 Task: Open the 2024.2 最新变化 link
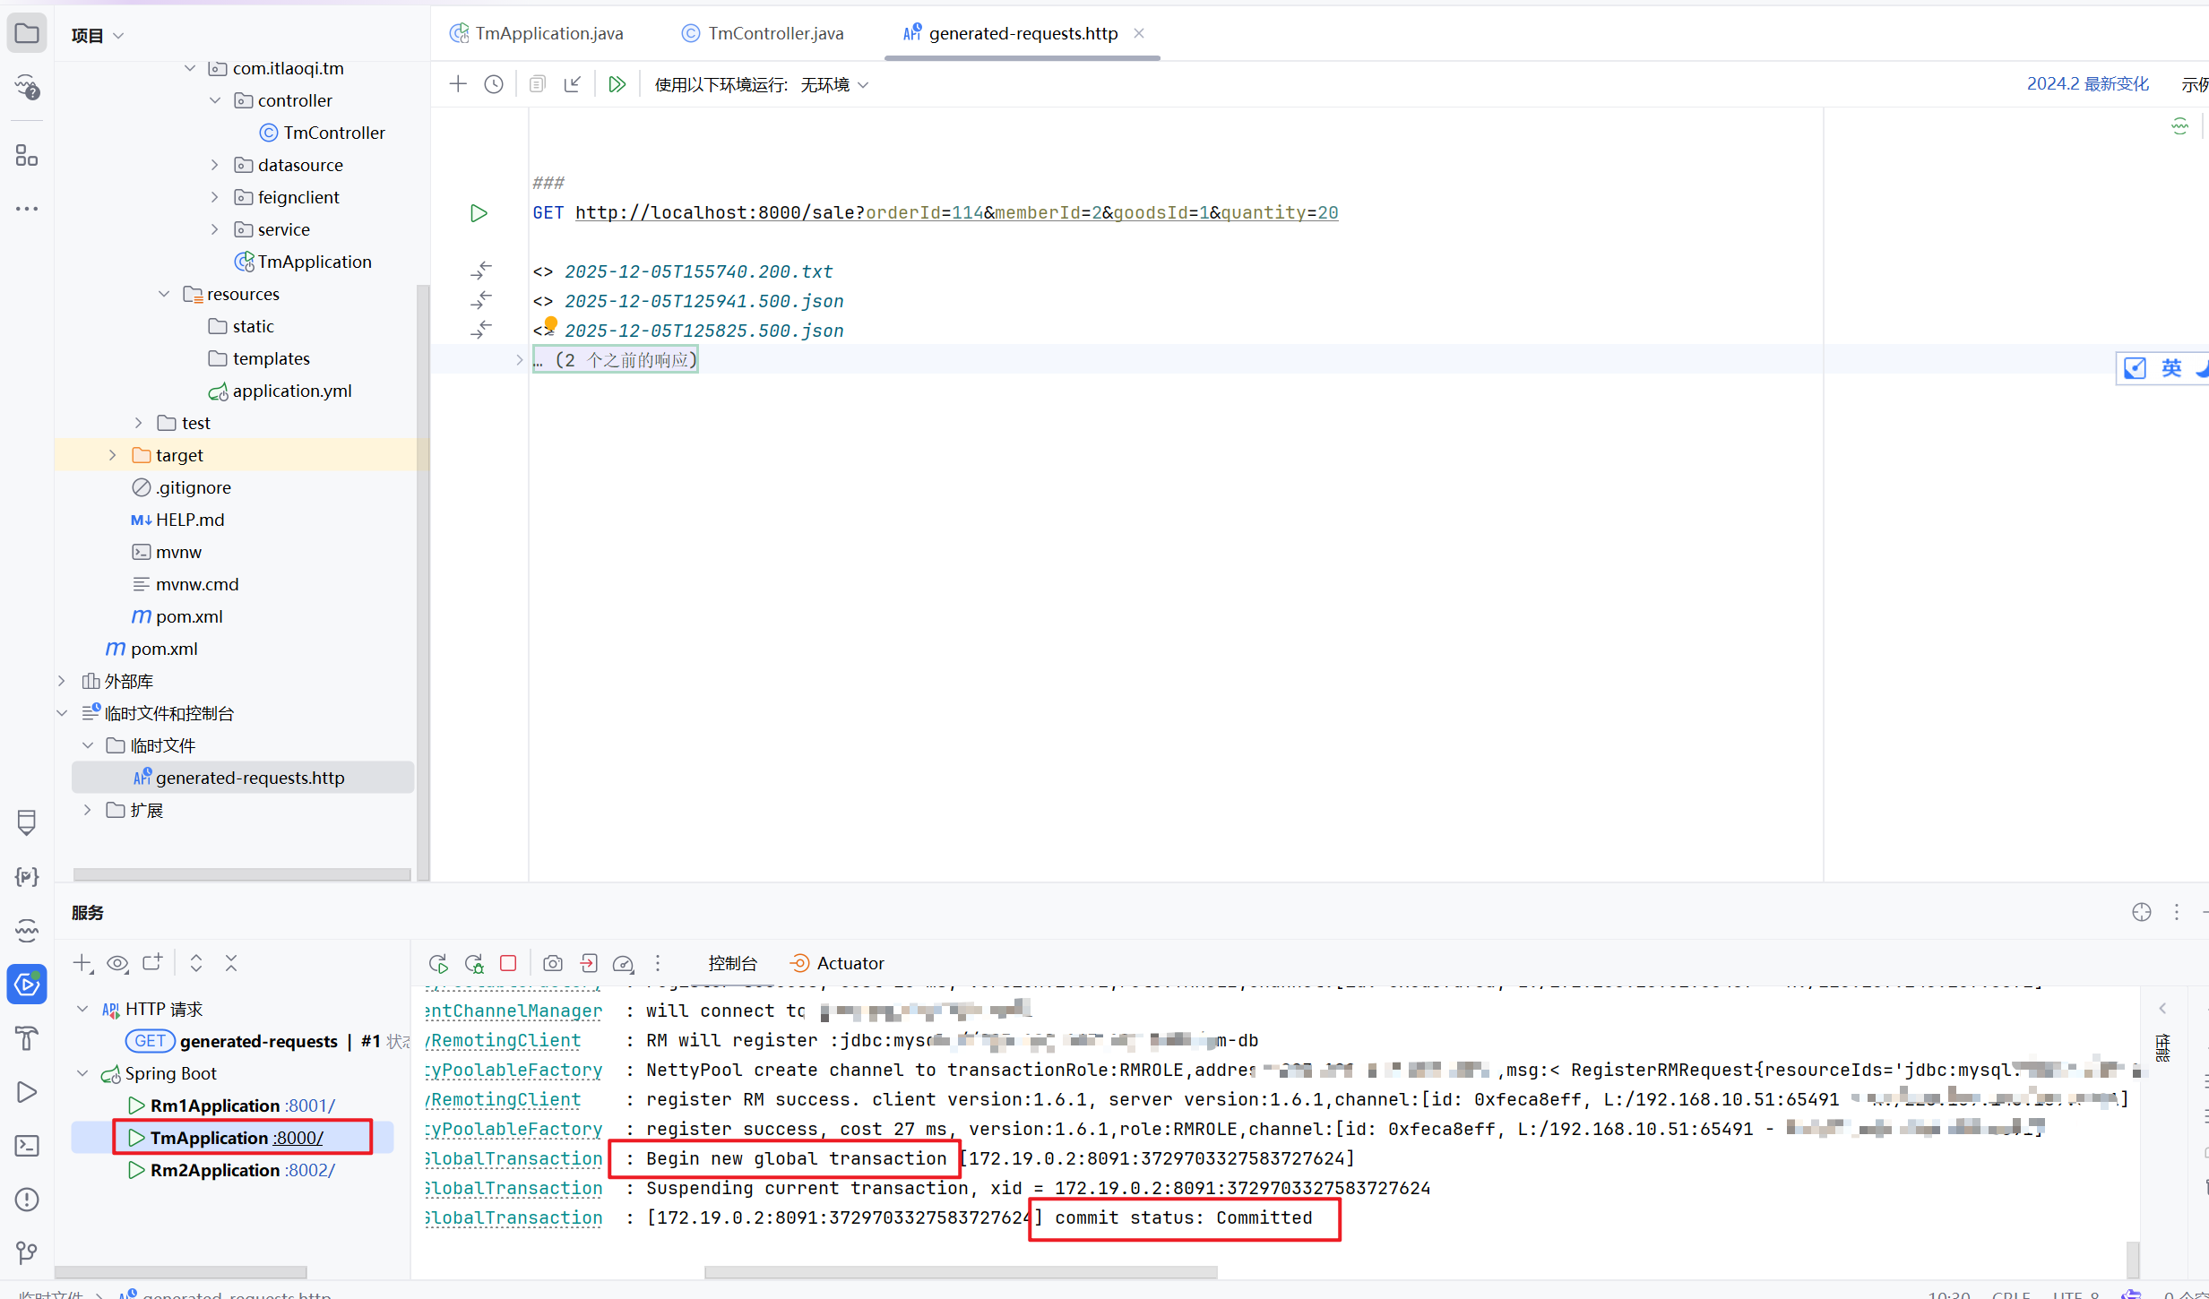coord(2087,84)
